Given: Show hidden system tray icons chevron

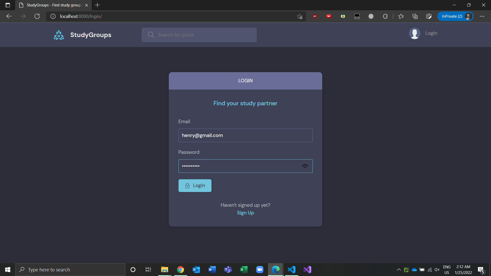Looking at the screenshot, I should pos(399,270).
